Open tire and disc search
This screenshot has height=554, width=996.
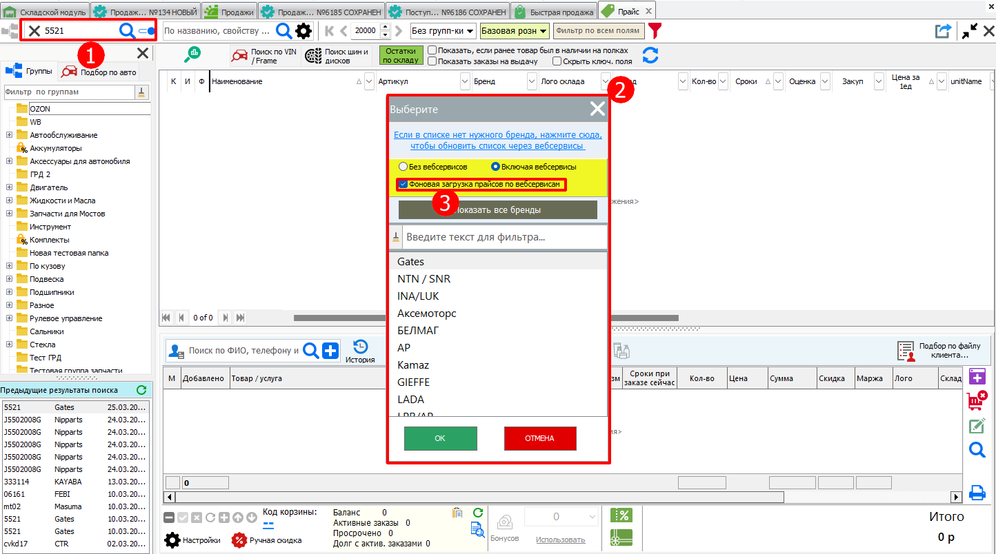coord(337,56)
